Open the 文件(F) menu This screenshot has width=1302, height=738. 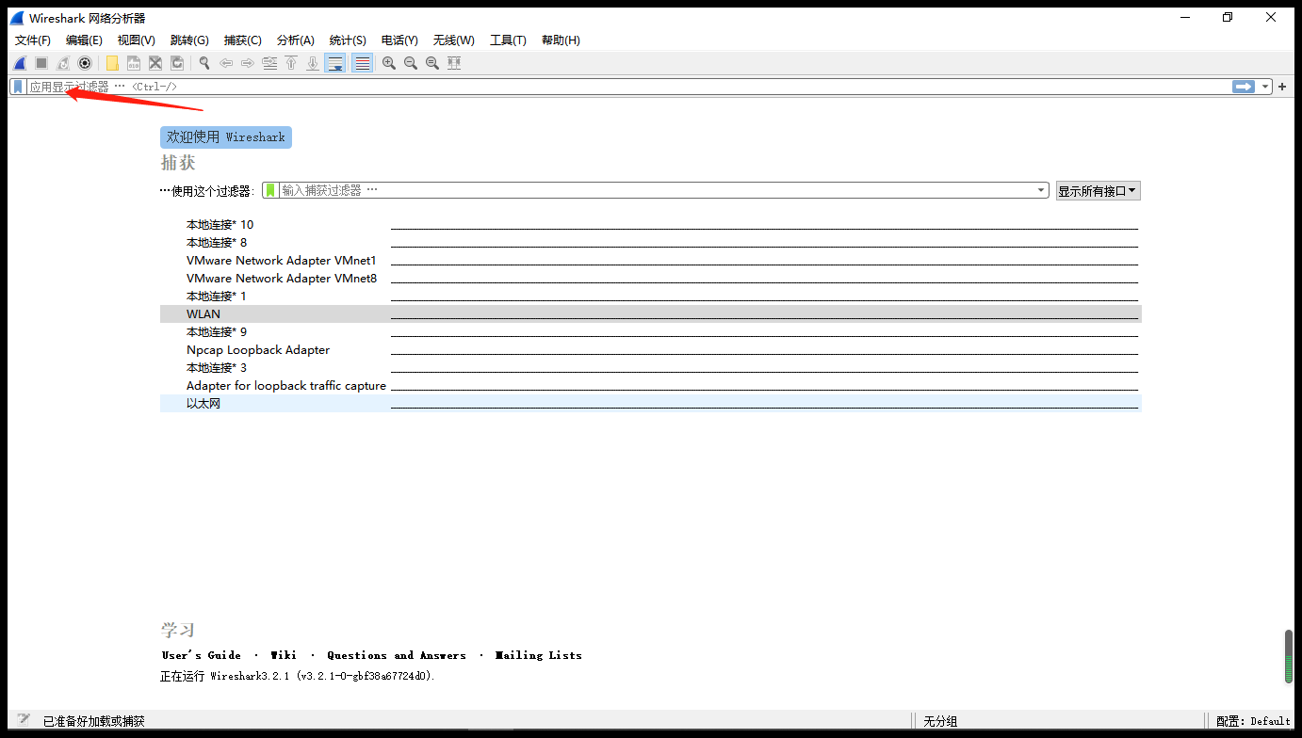coord(33,40)
